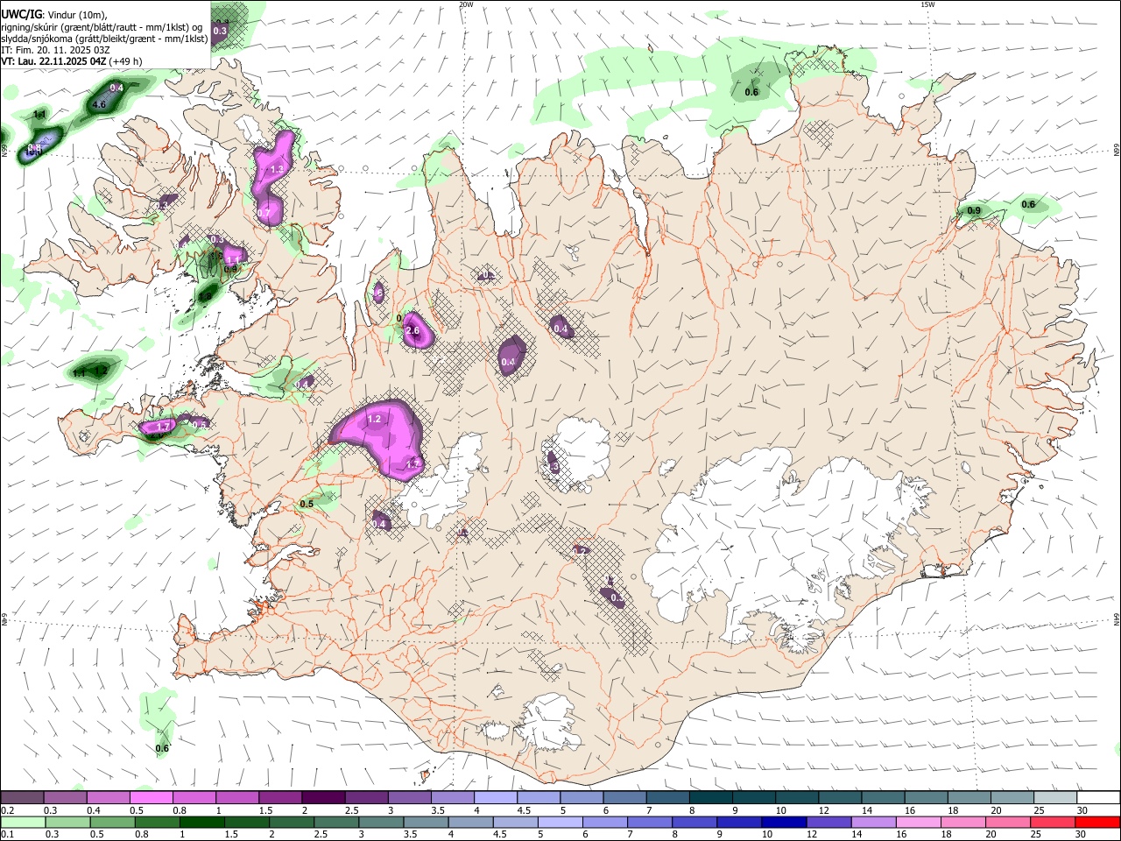Click the '0.9' value off the northeast coast
The height and width of the screenshot is (841, 1121).
pyautogui.click(x=974, y=211)
